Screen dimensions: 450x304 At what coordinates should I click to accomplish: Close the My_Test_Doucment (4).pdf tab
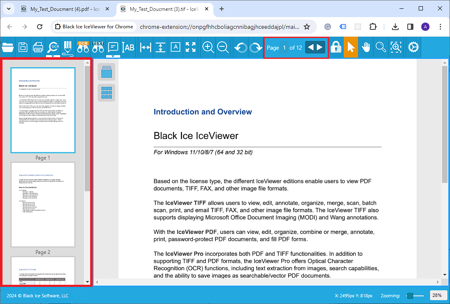pyautogui.click(x=107, y=9)
